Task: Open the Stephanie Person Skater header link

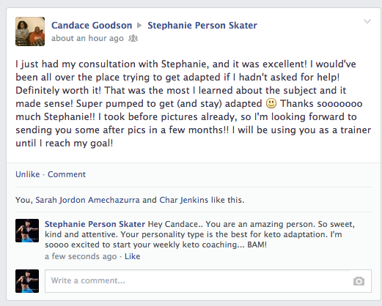Action: point(202,26)
